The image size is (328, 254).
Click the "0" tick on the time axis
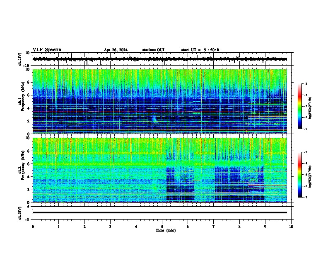(33, 227)
